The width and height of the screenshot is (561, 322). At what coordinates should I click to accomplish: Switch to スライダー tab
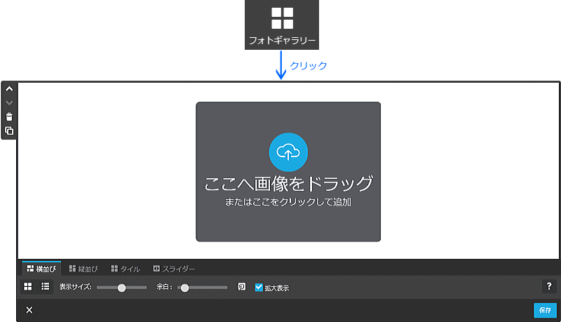(x=174, y=269)
